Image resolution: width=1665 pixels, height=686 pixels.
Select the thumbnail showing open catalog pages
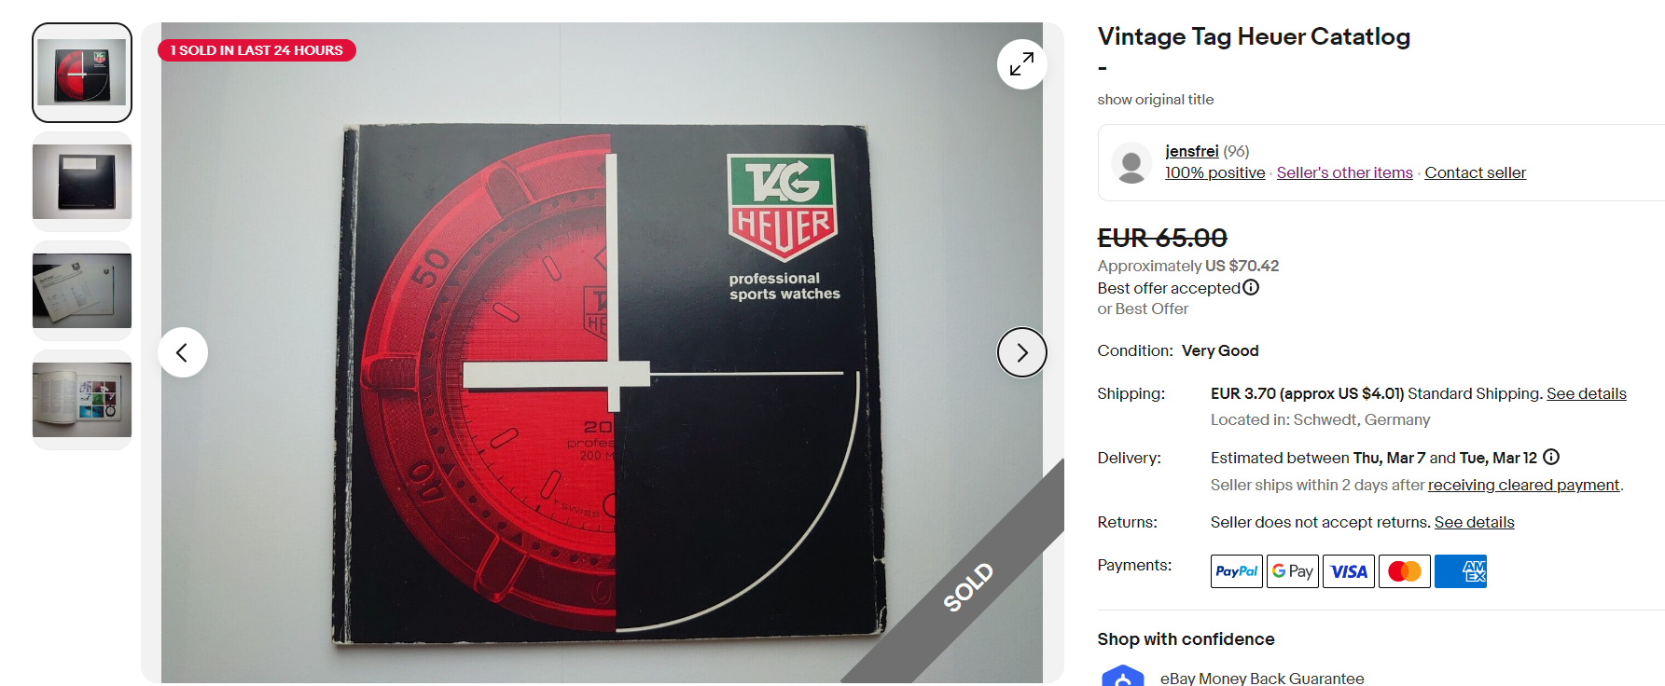click(82, 400)
